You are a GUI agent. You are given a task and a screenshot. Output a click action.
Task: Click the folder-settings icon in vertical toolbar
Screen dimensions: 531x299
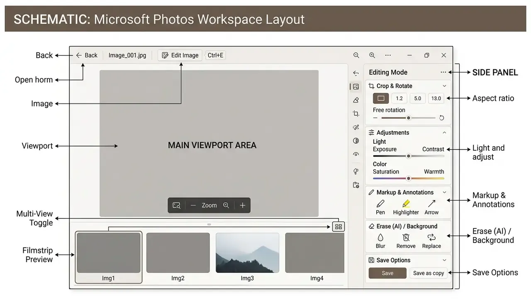(356, 185)
